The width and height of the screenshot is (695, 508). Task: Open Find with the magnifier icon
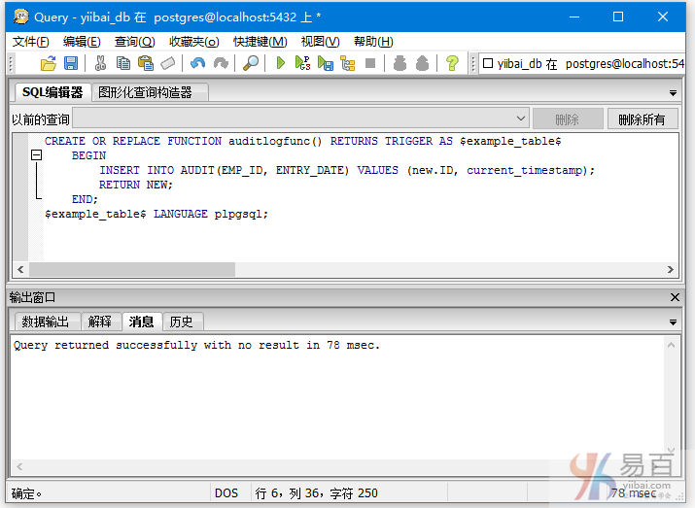click(251, 63)
